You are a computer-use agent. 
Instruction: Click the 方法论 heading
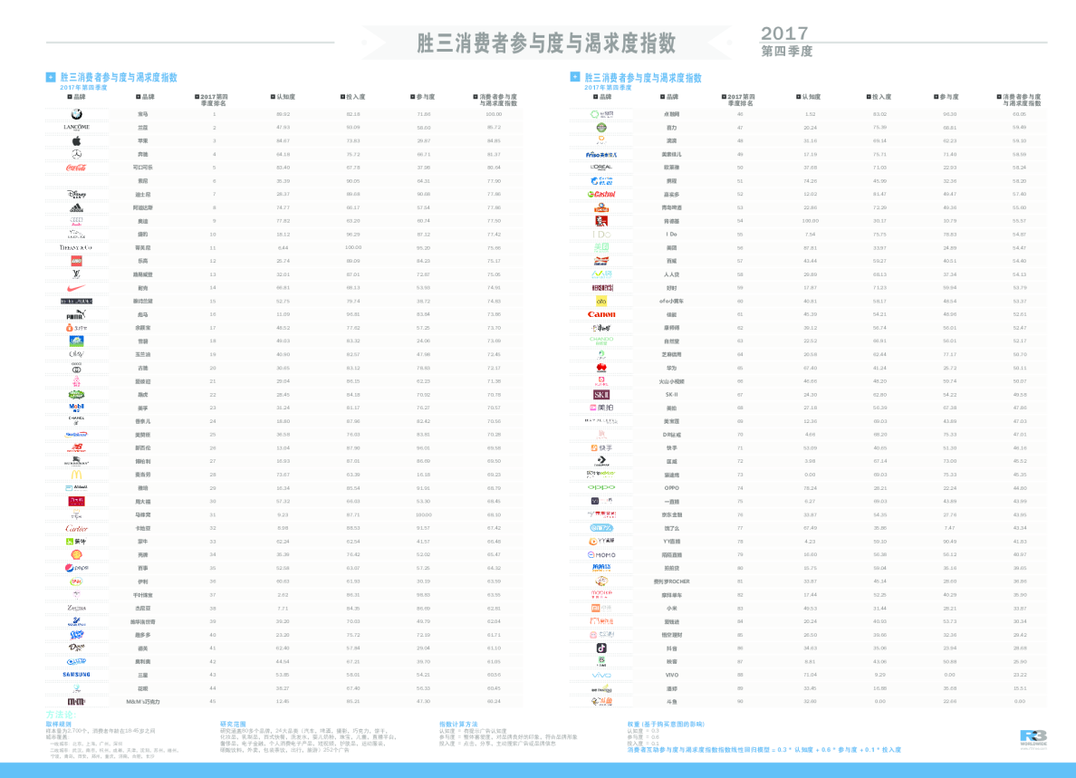(x=60, y=715)
